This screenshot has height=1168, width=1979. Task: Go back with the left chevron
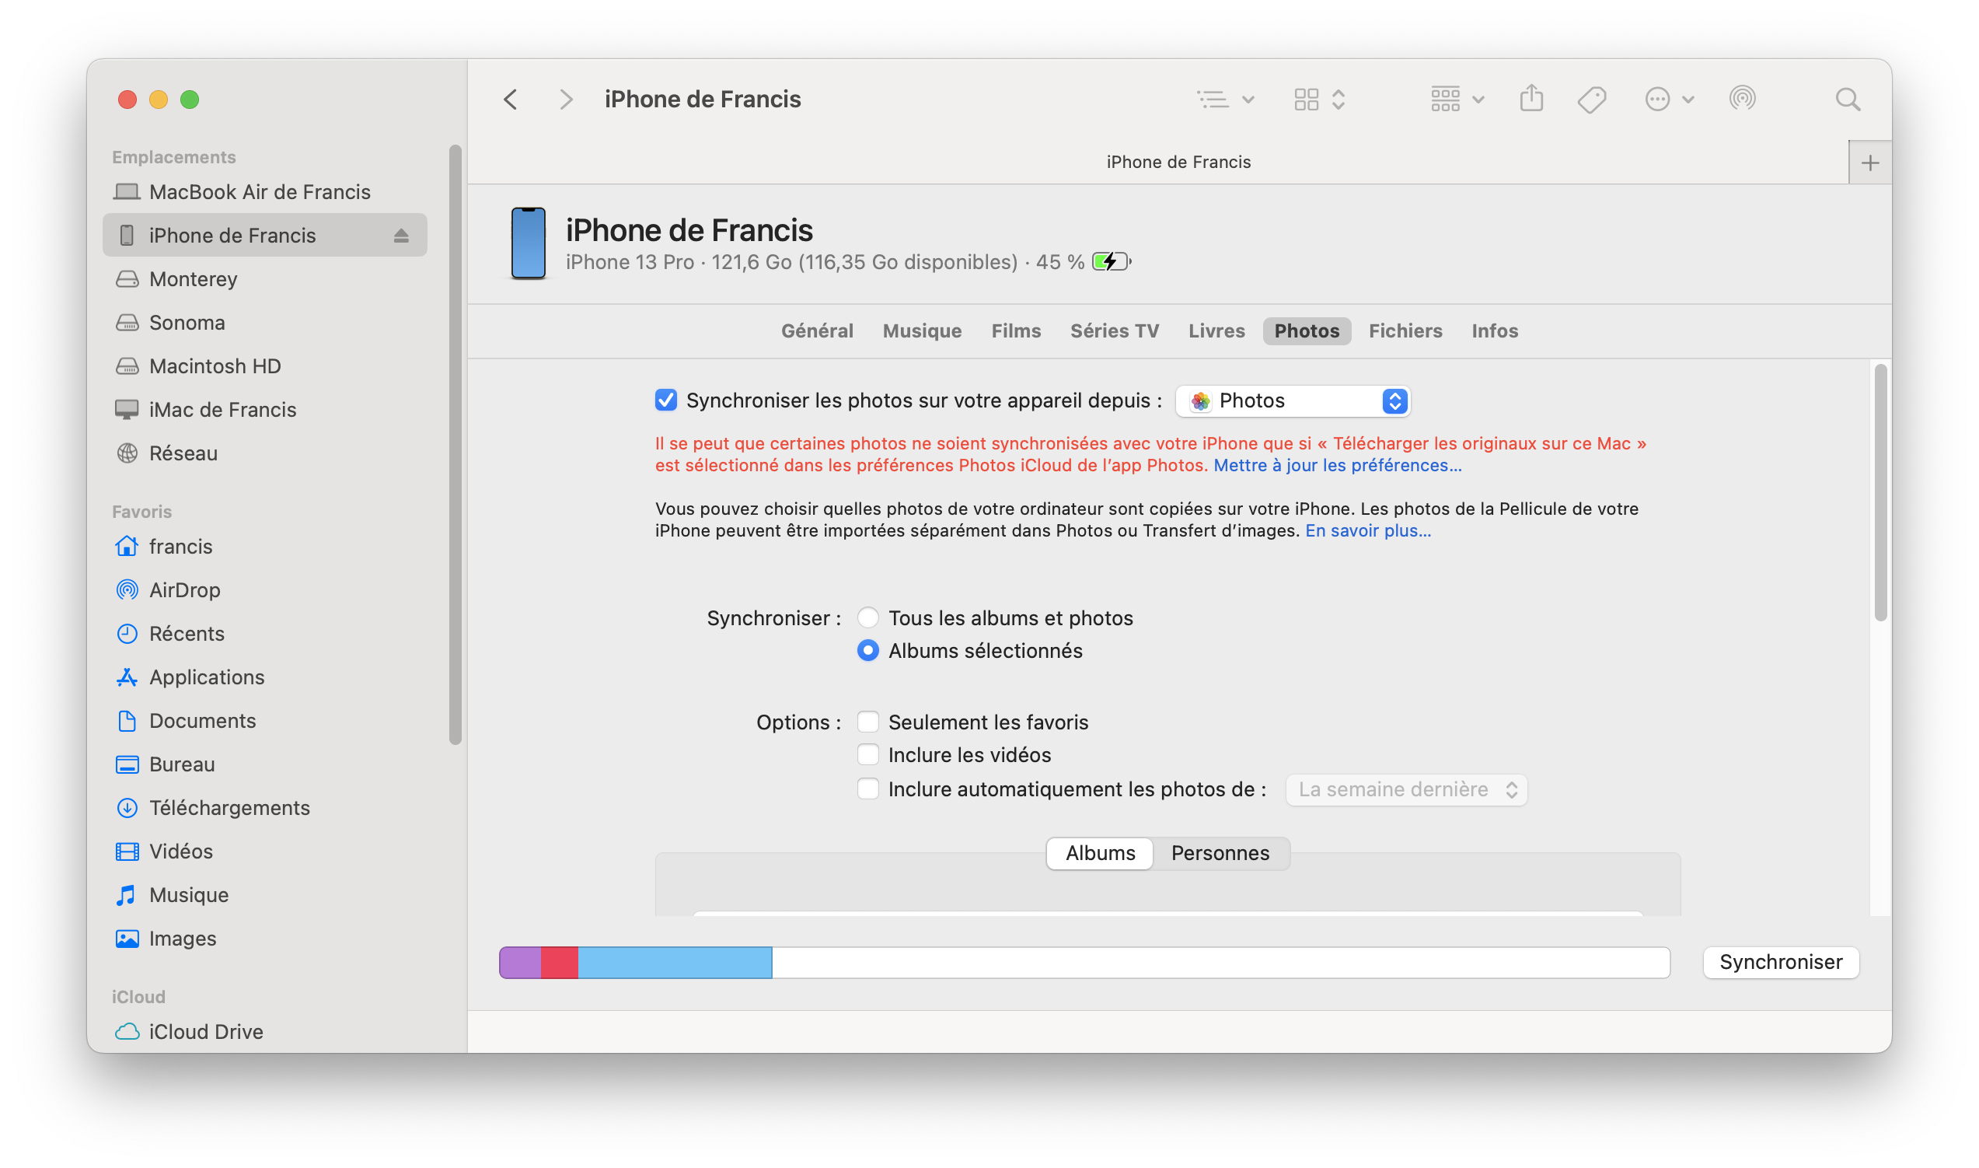(511, 100)
